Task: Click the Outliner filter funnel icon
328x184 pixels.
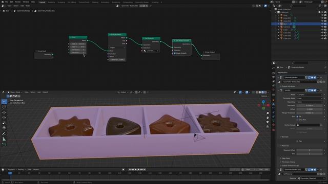Action: point(320,6)
